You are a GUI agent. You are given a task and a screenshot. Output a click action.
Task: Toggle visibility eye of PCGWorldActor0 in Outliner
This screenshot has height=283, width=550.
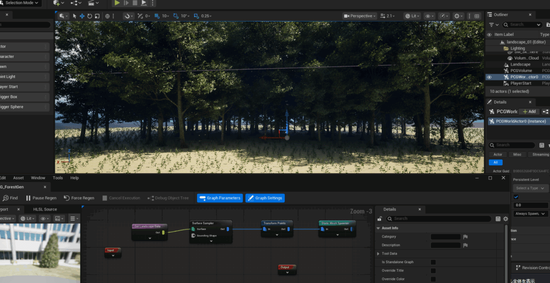coord(489,77)
